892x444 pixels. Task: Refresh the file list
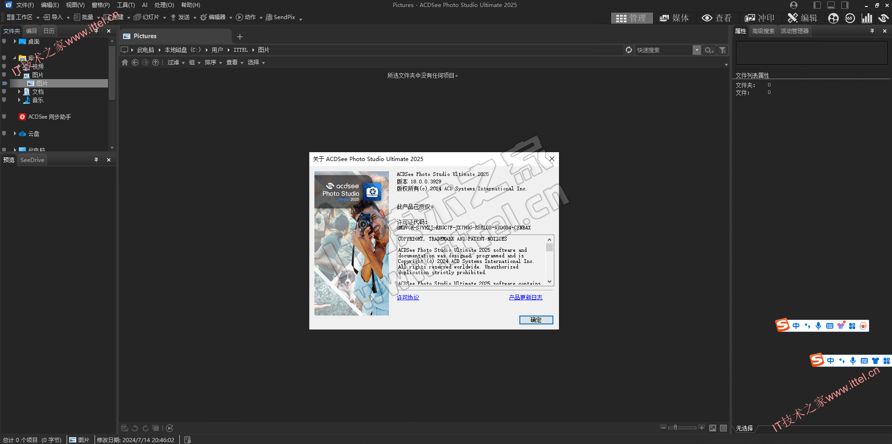pyautogui.click(x=629, y=50)
